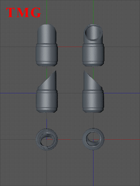Image resolution: width=140 pixels, height=186 pixels.
Task: Click the inner hole of the bottom-left ring
Action: (x=46, y=141)
